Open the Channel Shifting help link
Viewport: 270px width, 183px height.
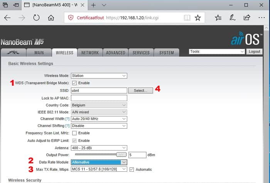[x=67, y=126]
